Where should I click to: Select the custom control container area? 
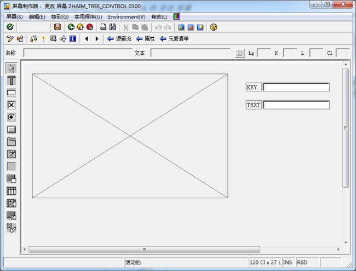pos(130,136)
